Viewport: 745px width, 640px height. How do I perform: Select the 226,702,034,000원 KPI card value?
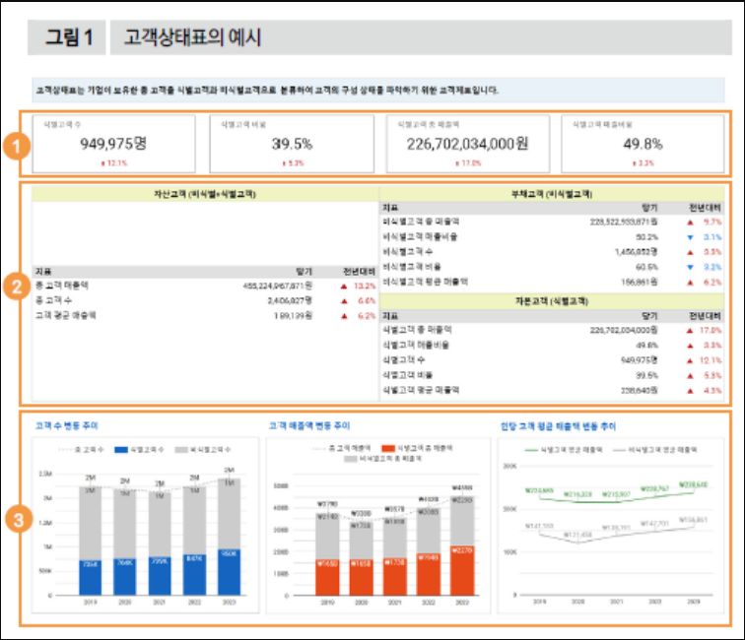(467, 144)
